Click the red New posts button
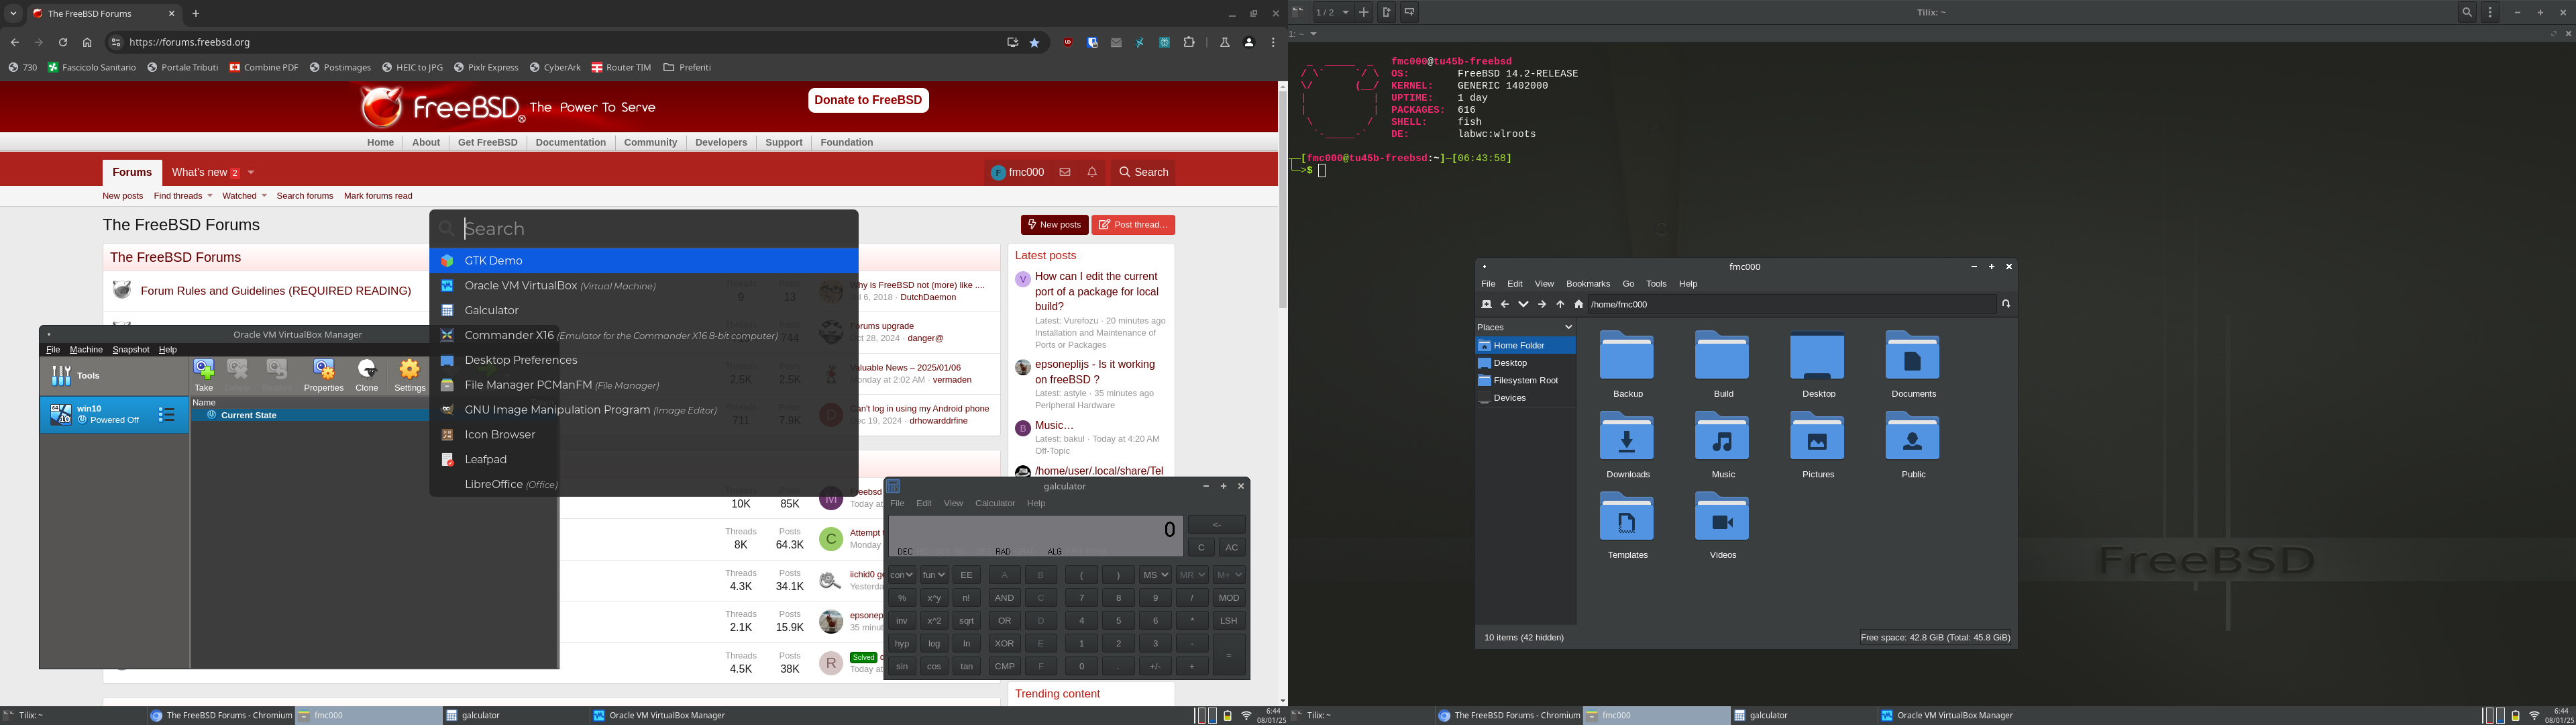Viewport: 2576px width, 725px height. tap(1054, 226)
